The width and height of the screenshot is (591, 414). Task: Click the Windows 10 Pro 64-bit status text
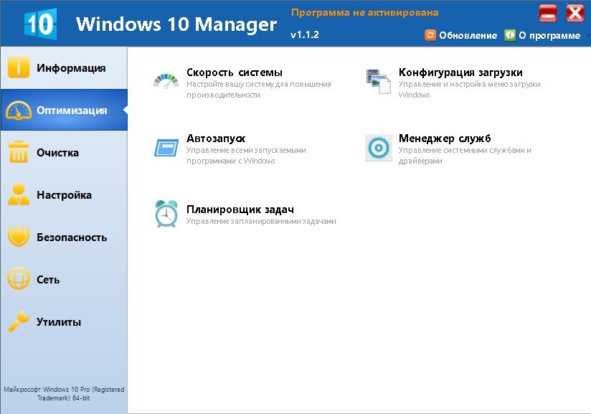point(64,393)
